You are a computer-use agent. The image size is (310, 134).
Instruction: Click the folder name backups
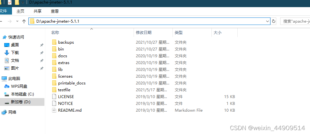point(66,42)
